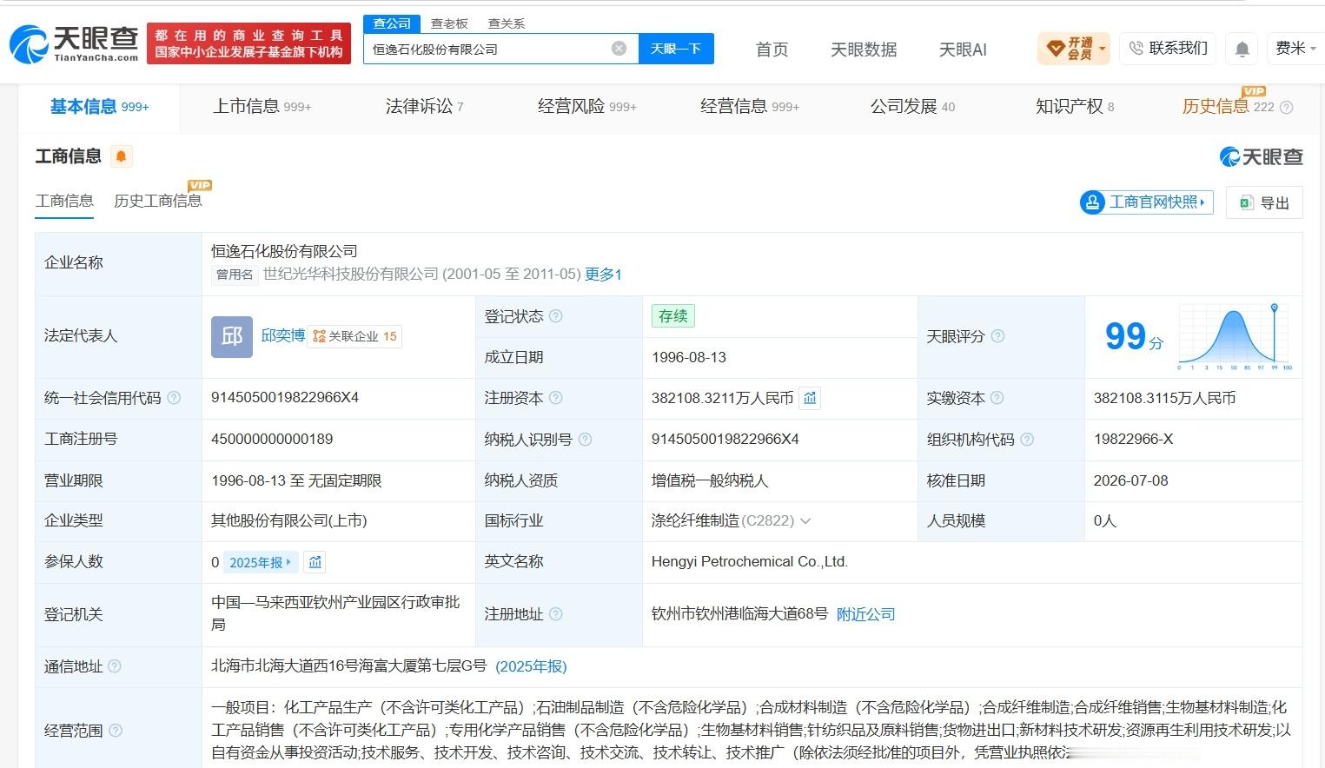Image resolution: width=1325 pixels, height=768 pixels.
Task: View 附近公司 nearby companies
Action: pyautogui.click(x=865, y=614)
